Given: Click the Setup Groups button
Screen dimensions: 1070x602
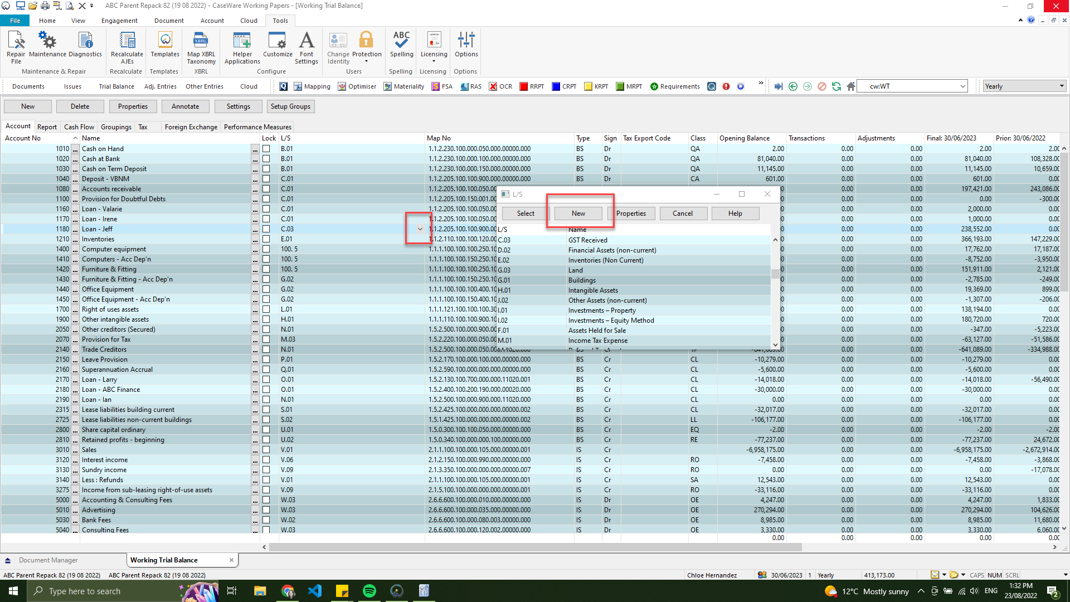Looking at the screenshot, I should [x=290, y=106].
